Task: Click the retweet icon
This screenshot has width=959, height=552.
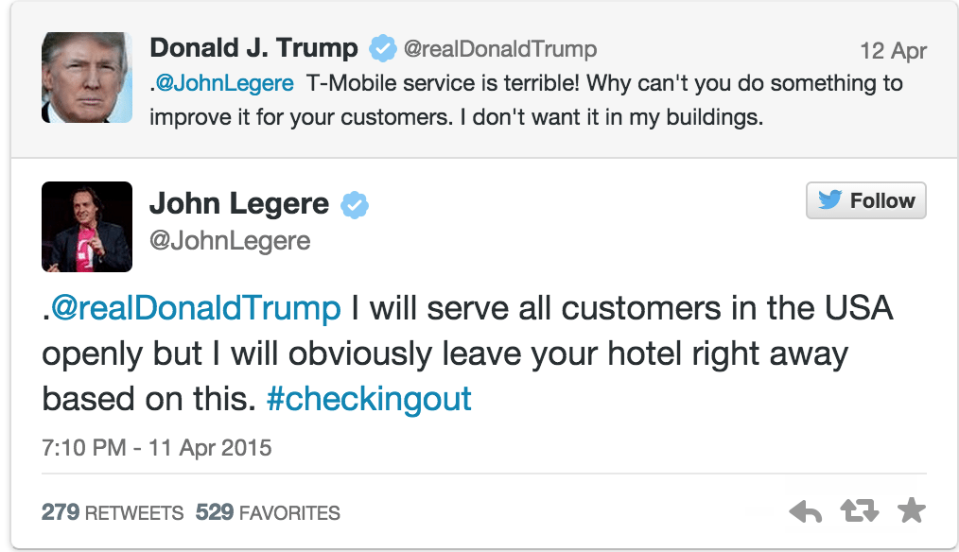Action: pyautogui.click(x=860, y=512)
